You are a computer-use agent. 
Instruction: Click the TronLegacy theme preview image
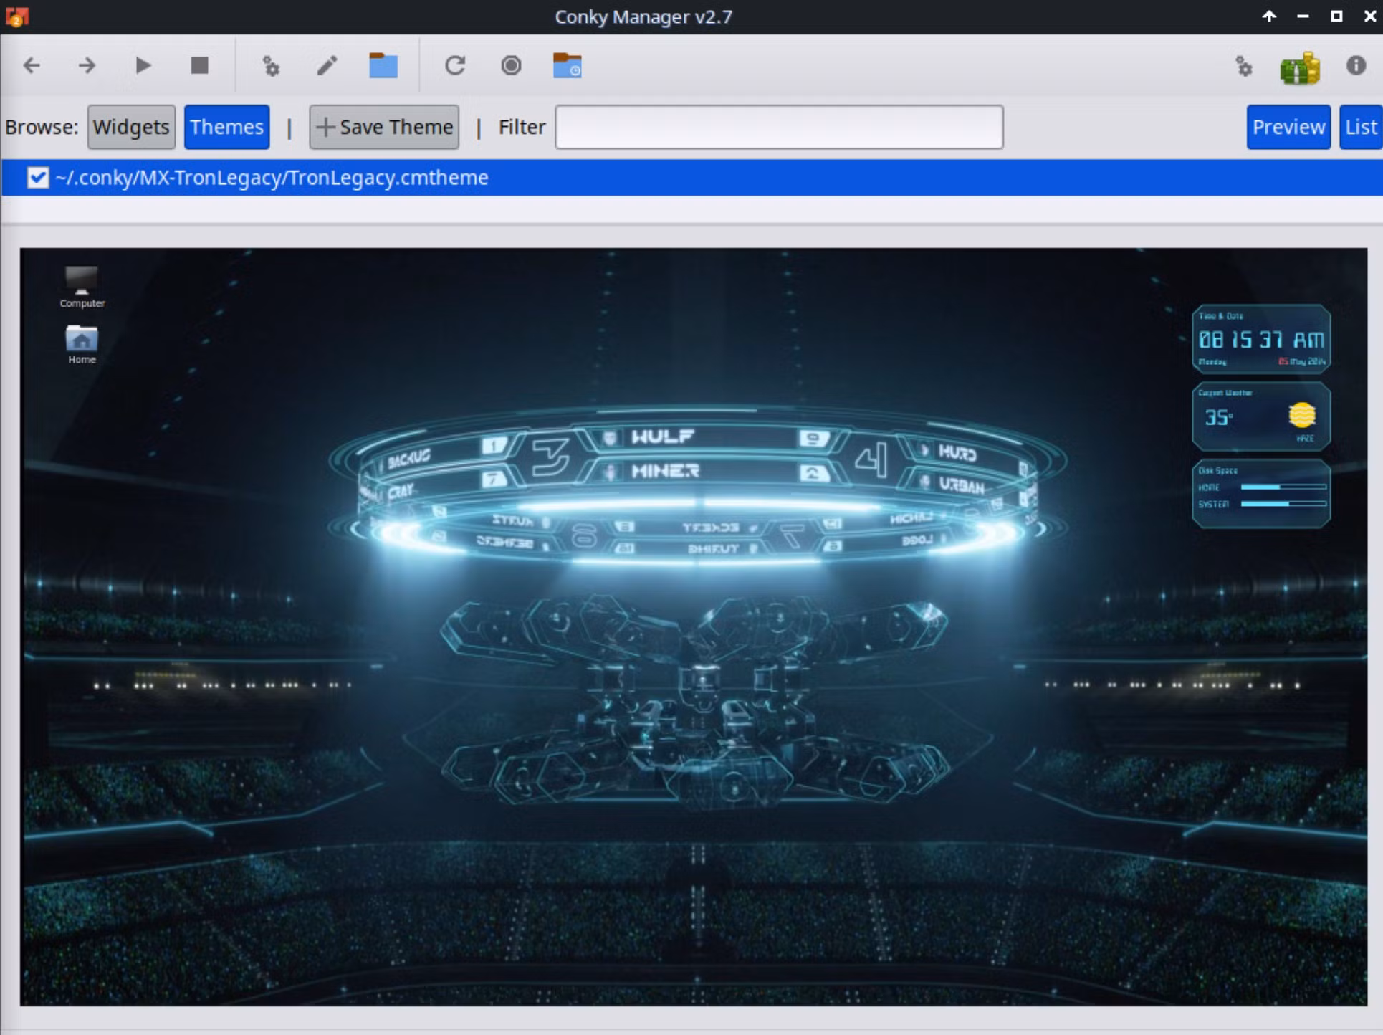click(693, 626)
